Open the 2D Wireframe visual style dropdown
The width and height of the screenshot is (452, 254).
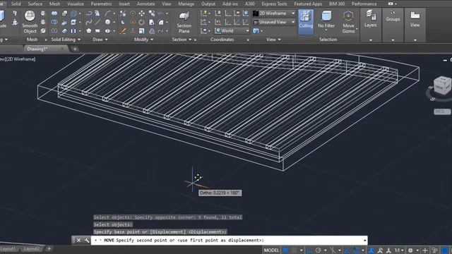pyautogui.click(x=274, y=13)
